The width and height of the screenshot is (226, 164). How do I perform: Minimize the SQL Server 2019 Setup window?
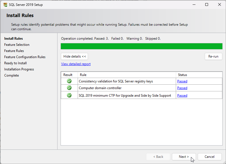click(x=194, y=4)
